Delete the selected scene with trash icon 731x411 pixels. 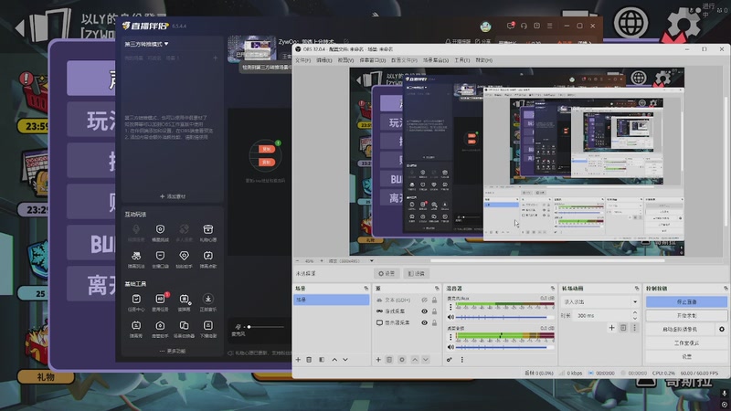click(309, 360)
